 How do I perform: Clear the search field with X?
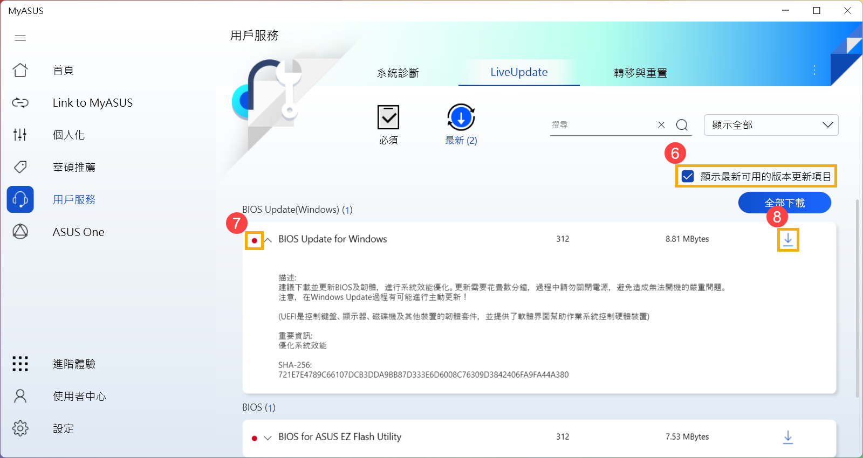coord(661,124)
